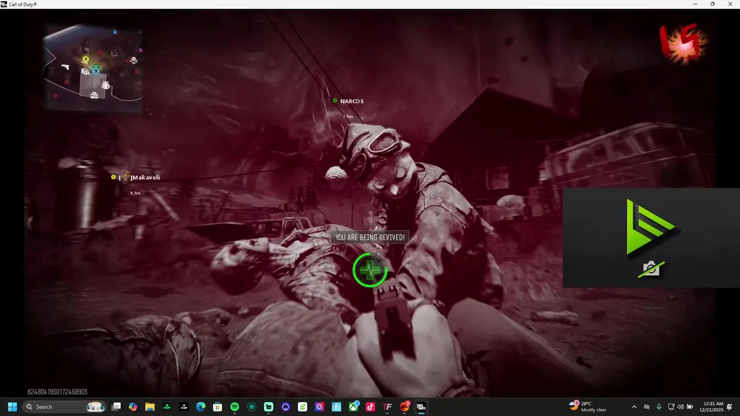The height and width of the screenshot is (416, 740).
Task: Open the Xbox app in taskbar
Action: pyautogui.click(x=353, y=407)
